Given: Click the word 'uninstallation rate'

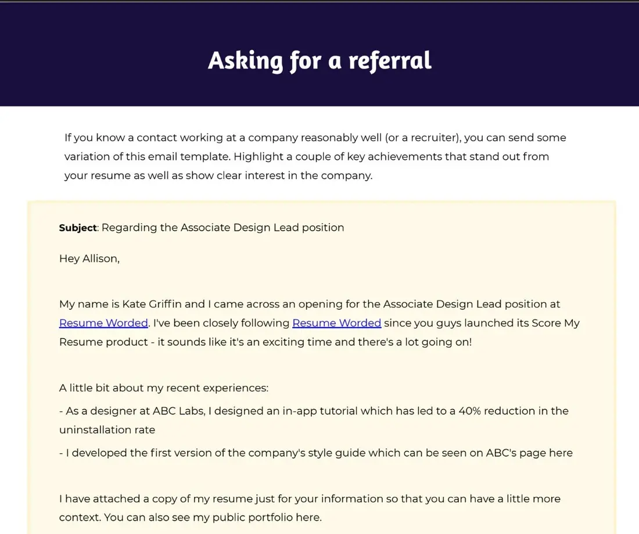Looking at the screenshot, I should [107, 429].
